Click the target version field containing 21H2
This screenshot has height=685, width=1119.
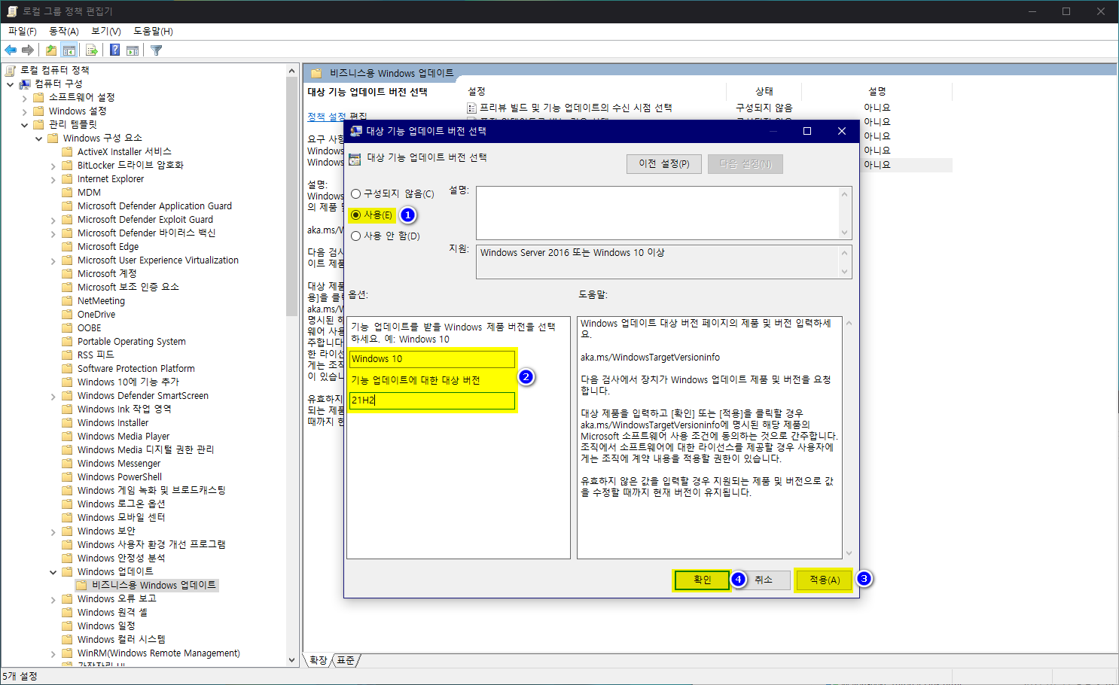pos(432,400)
